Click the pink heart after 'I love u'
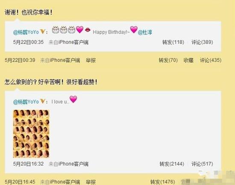 [x=73, y=99]
